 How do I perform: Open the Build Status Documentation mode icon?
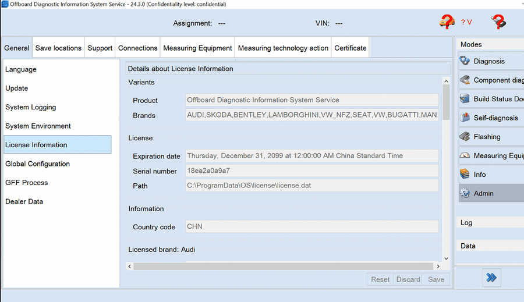pos(465,99)
